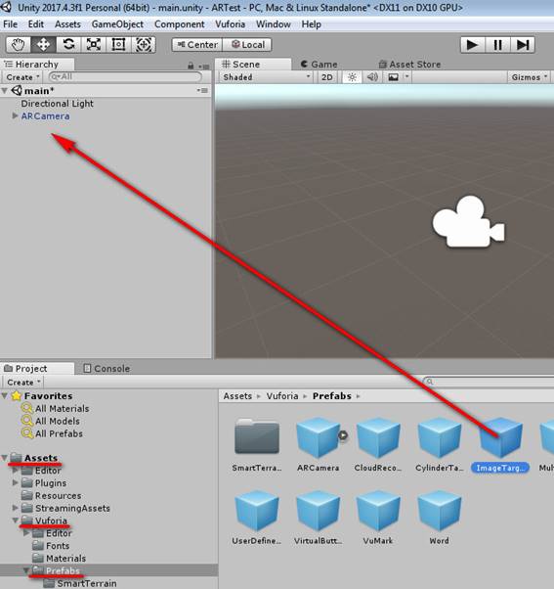554x589 pixels.
Task: Toggle scene effects image icon
Action: click(x=393, y=77)
